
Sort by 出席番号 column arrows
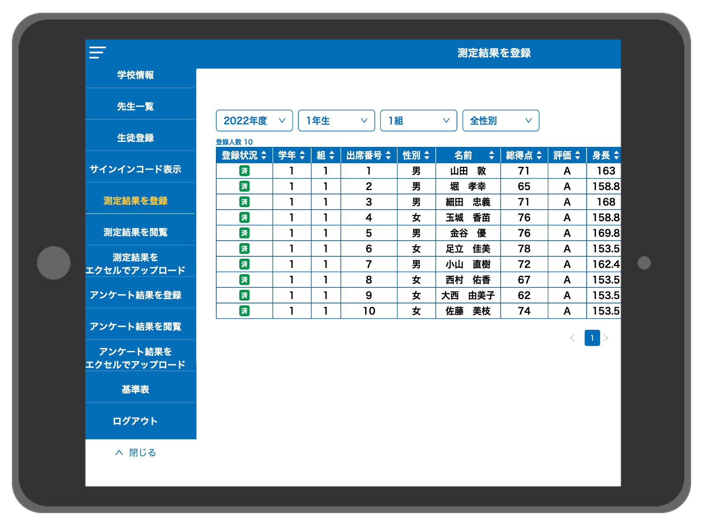[388, 155]
